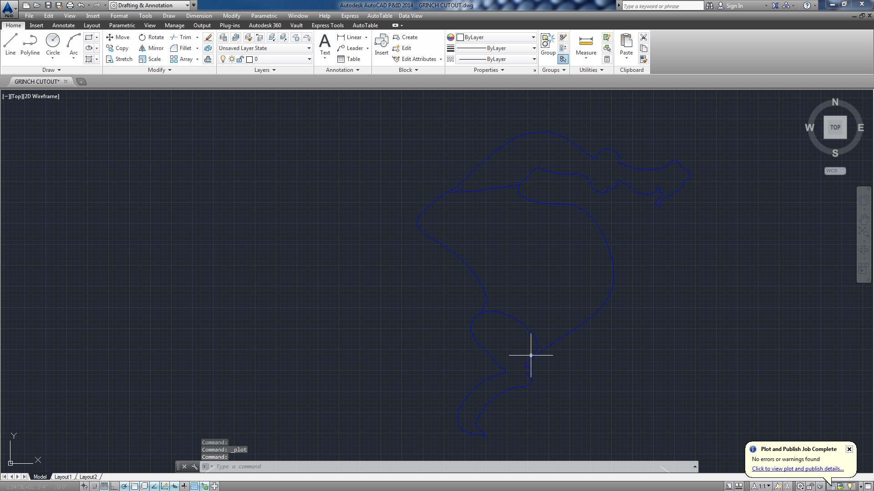Screen dimensions: 874x491
Task: Open the Annotate ribbon tab
Action: 63,25
